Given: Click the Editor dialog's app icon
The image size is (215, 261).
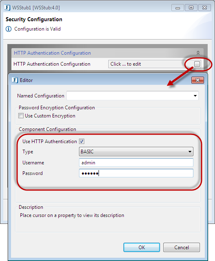Looking at the screenshot, I should [15, 80].
